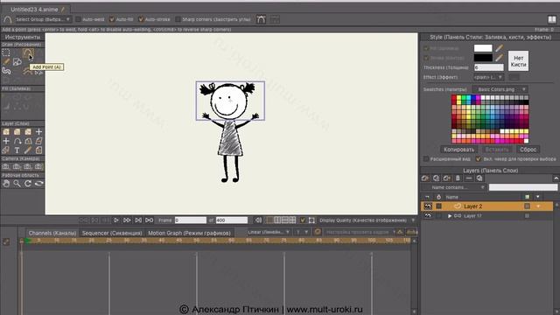Hide Layer 2 using its visibility icon
The height and width of the screenshot is (315, 560).
coord(428,206)
